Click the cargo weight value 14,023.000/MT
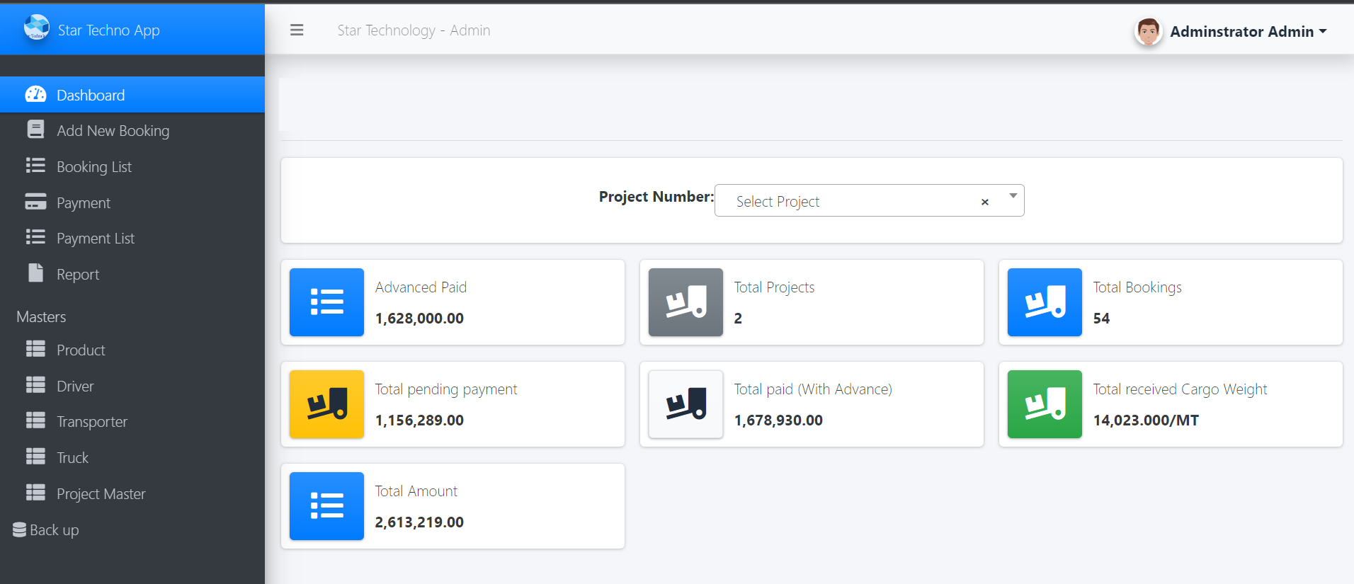The image size is (1354, 584). [x=1146, y=420]
